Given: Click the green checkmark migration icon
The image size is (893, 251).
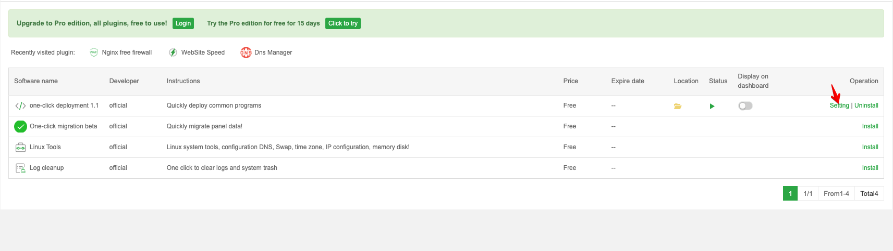Looking at the screenshot, I should coord(20,126).
